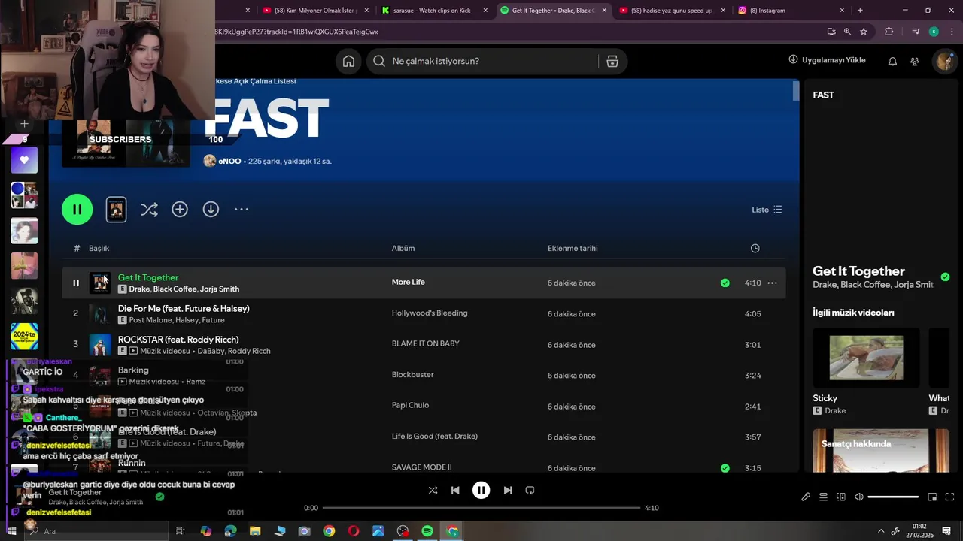Image resolution: width=963 pixels, height=541 pixels.
Task: Open the eNOO playlist owner link
Action: click(x=229, y=162)
